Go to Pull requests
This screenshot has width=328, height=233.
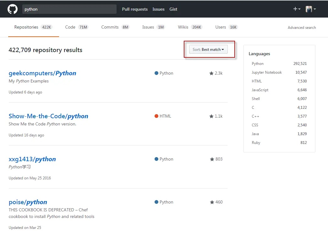[x=135, y=9]
